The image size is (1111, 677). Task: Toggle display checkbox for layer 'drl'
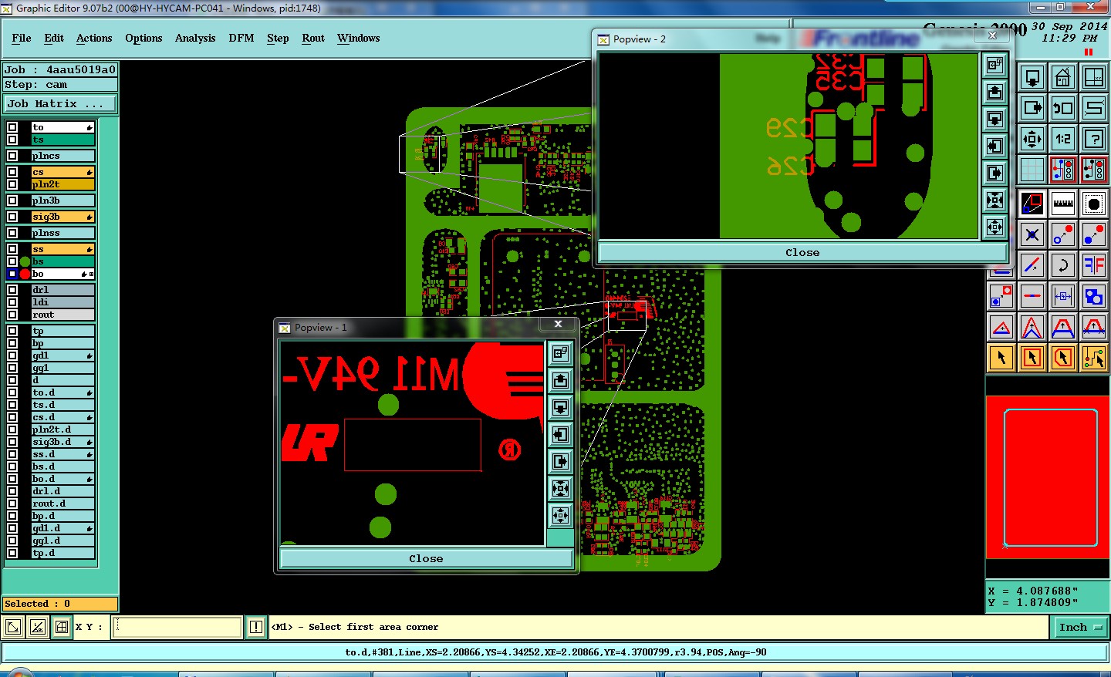click(12, 290)
